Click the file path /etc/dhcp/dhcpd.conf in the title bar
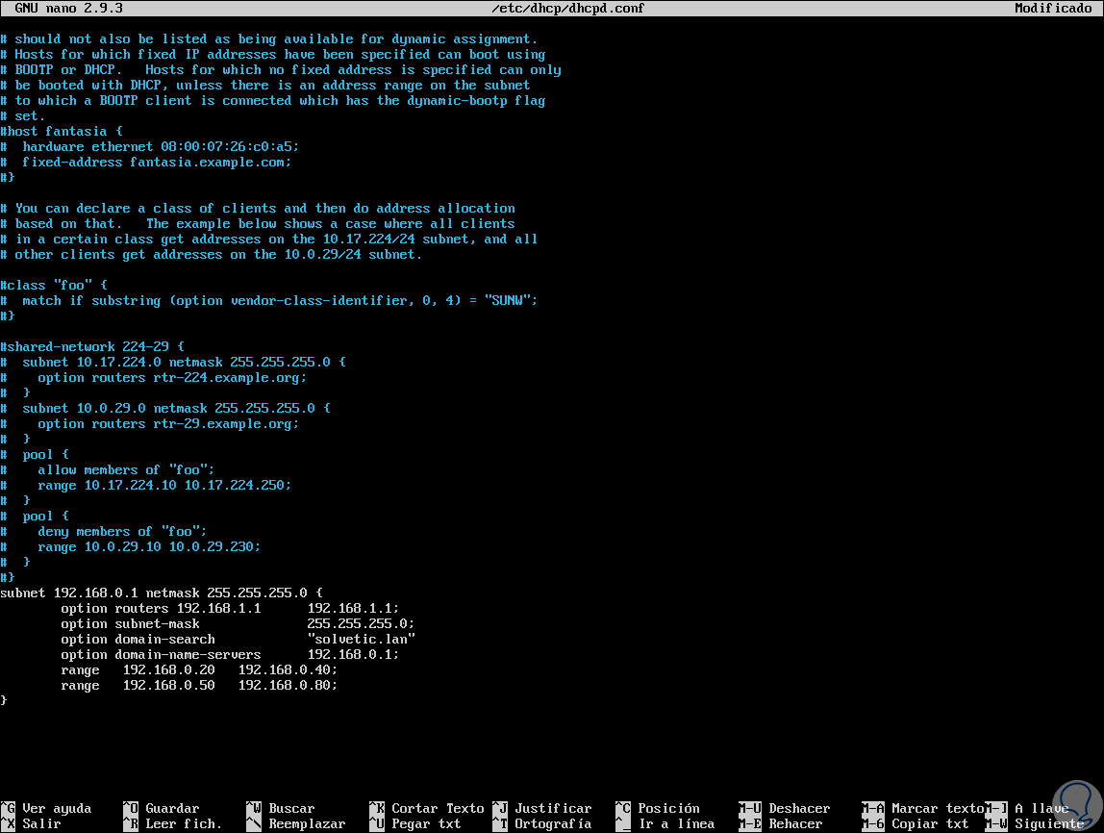Screen dimensions: 1104x833 point(568,9)
